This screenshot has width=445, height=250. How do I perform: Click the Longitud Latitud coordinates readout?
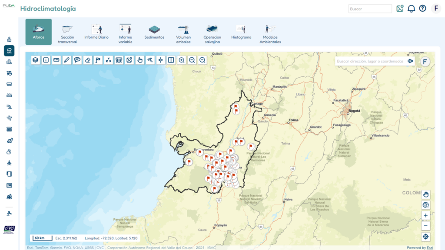coord(111,238)
